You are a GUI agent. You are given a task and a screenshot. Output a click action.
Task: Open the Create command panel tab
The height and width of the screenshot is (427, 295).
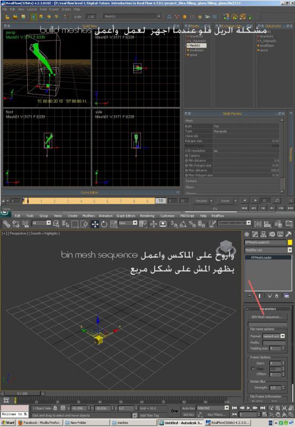(x=246, y=234)
